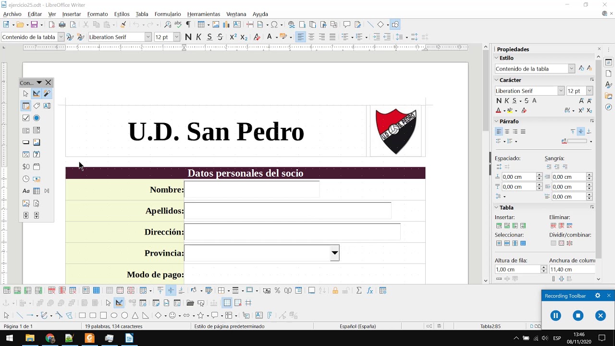Screen dimensions: 615x346
Task: Collapse the Tabla section in sidebar
Action: pos(497,208)
